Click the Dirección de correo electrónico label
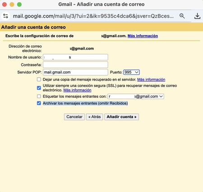 click(25, 48)
